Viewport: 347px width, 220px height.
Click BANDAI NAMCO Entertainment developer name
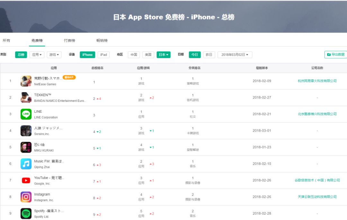[60, 101]
